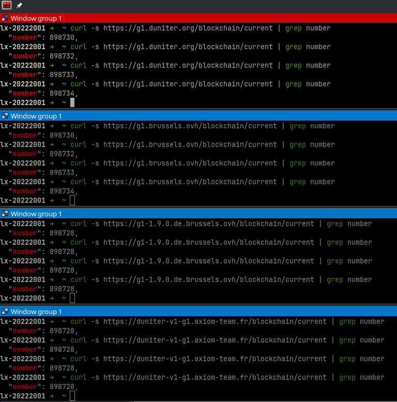Image resolution: width=397 pixels, height=402 pixels.
Task: Click the block number 898734 in the second pane
Action: [63, 191]
